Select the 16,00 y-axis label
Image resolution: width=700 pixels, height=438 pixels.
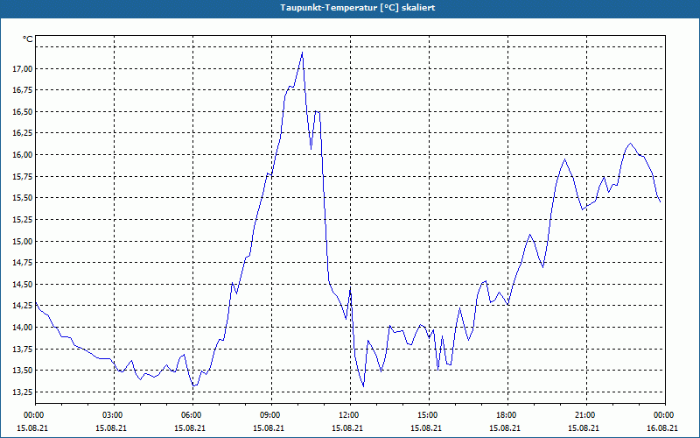click(x=23, y=155)
